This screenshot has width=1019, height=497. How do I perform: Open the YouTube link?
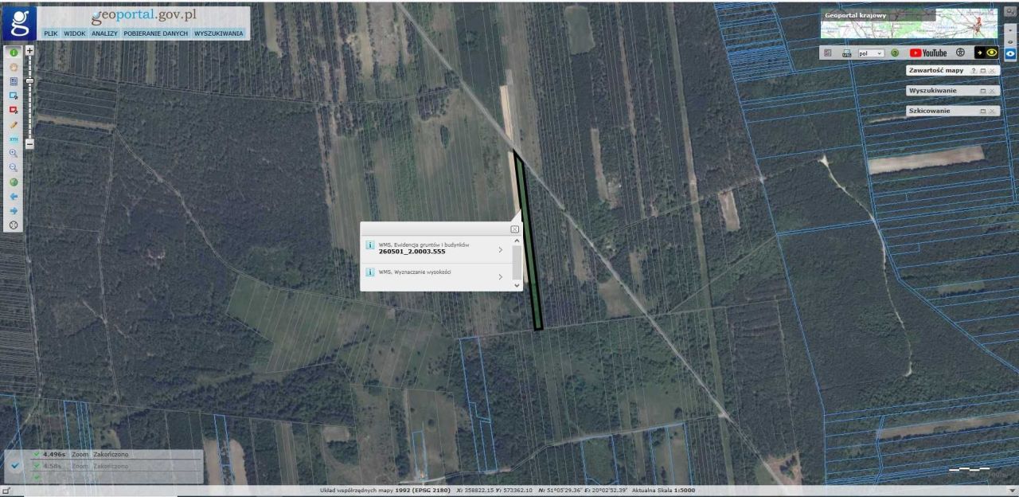pos(928,53)
